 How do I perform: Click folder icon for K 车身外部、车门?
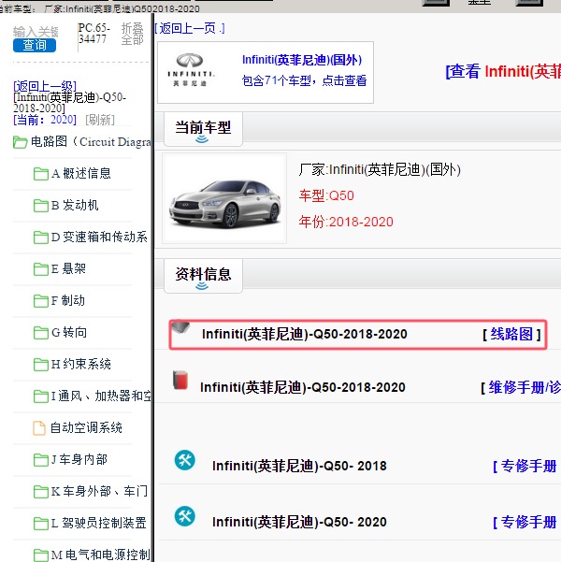coord(41,491)
